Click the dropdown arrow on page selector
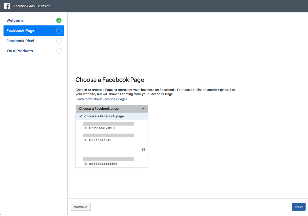This screenshot has height=216, width=308. point(143,109)
